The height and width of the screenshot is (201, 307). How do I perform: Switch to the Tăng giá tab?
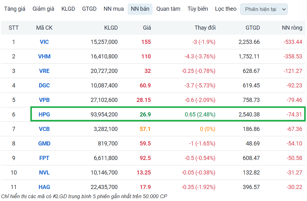click(15, 9)
